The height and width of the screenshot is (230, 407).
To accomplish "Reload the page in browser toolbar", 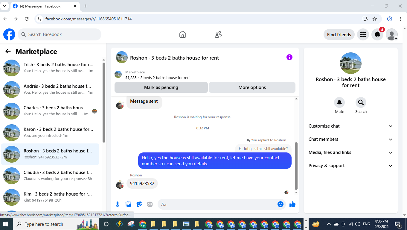I will (x=27, y=19).
